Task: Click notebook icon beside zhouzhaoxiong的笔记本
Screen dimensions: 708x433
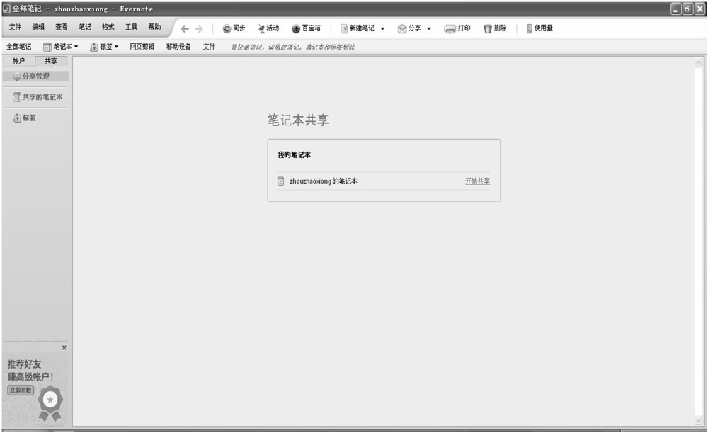Action: pos(281,181)
